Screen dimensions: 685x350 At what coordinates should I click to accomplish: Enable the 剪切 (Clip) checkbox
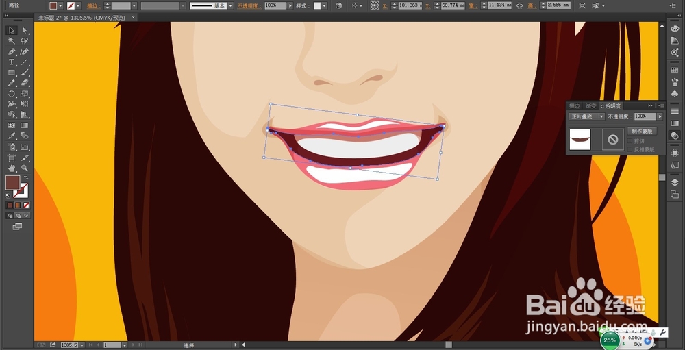[630, 140]
